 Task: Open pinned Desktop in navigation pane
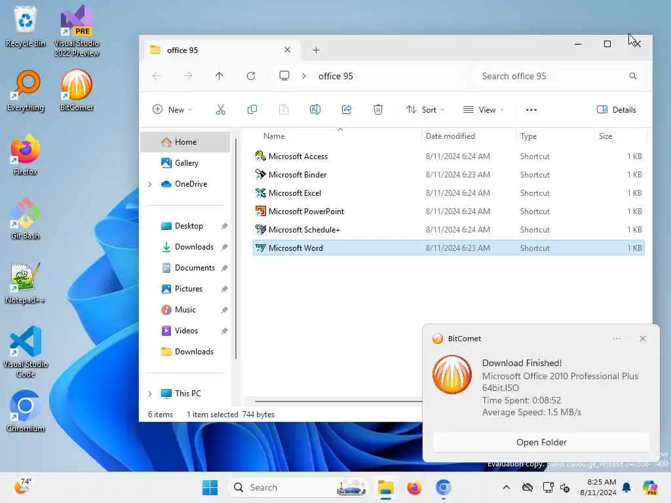pos(185,226)
